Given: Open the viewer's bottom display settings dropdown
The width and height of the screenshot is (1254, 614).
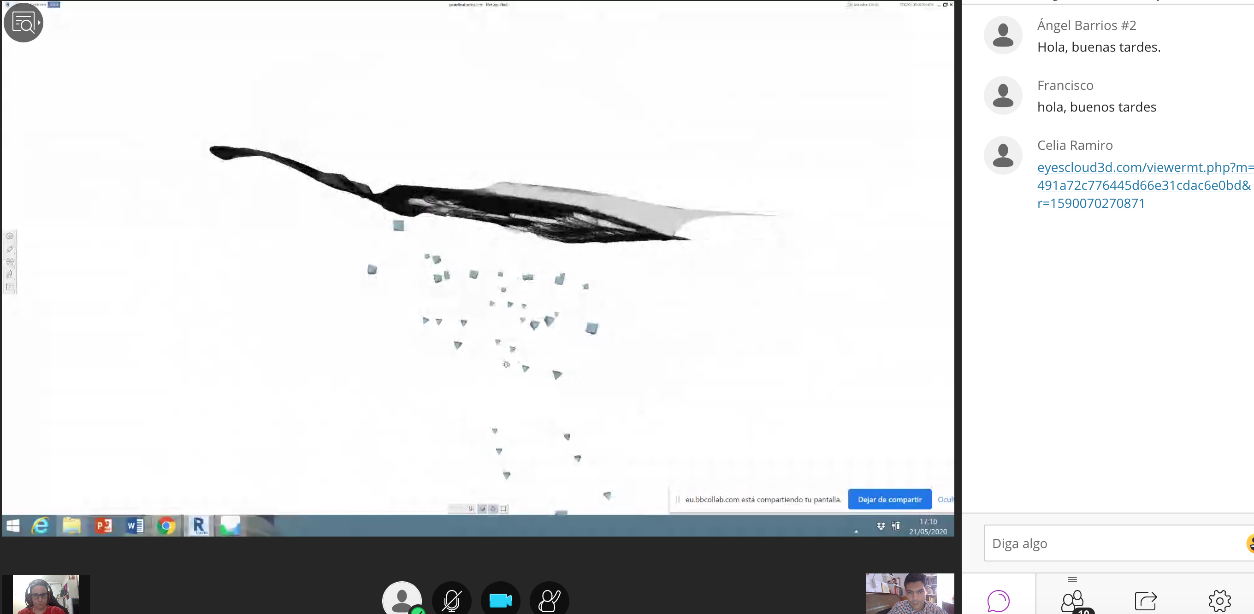Looking at the screenshot, I should pyautogui.click(x=471, y=509).
